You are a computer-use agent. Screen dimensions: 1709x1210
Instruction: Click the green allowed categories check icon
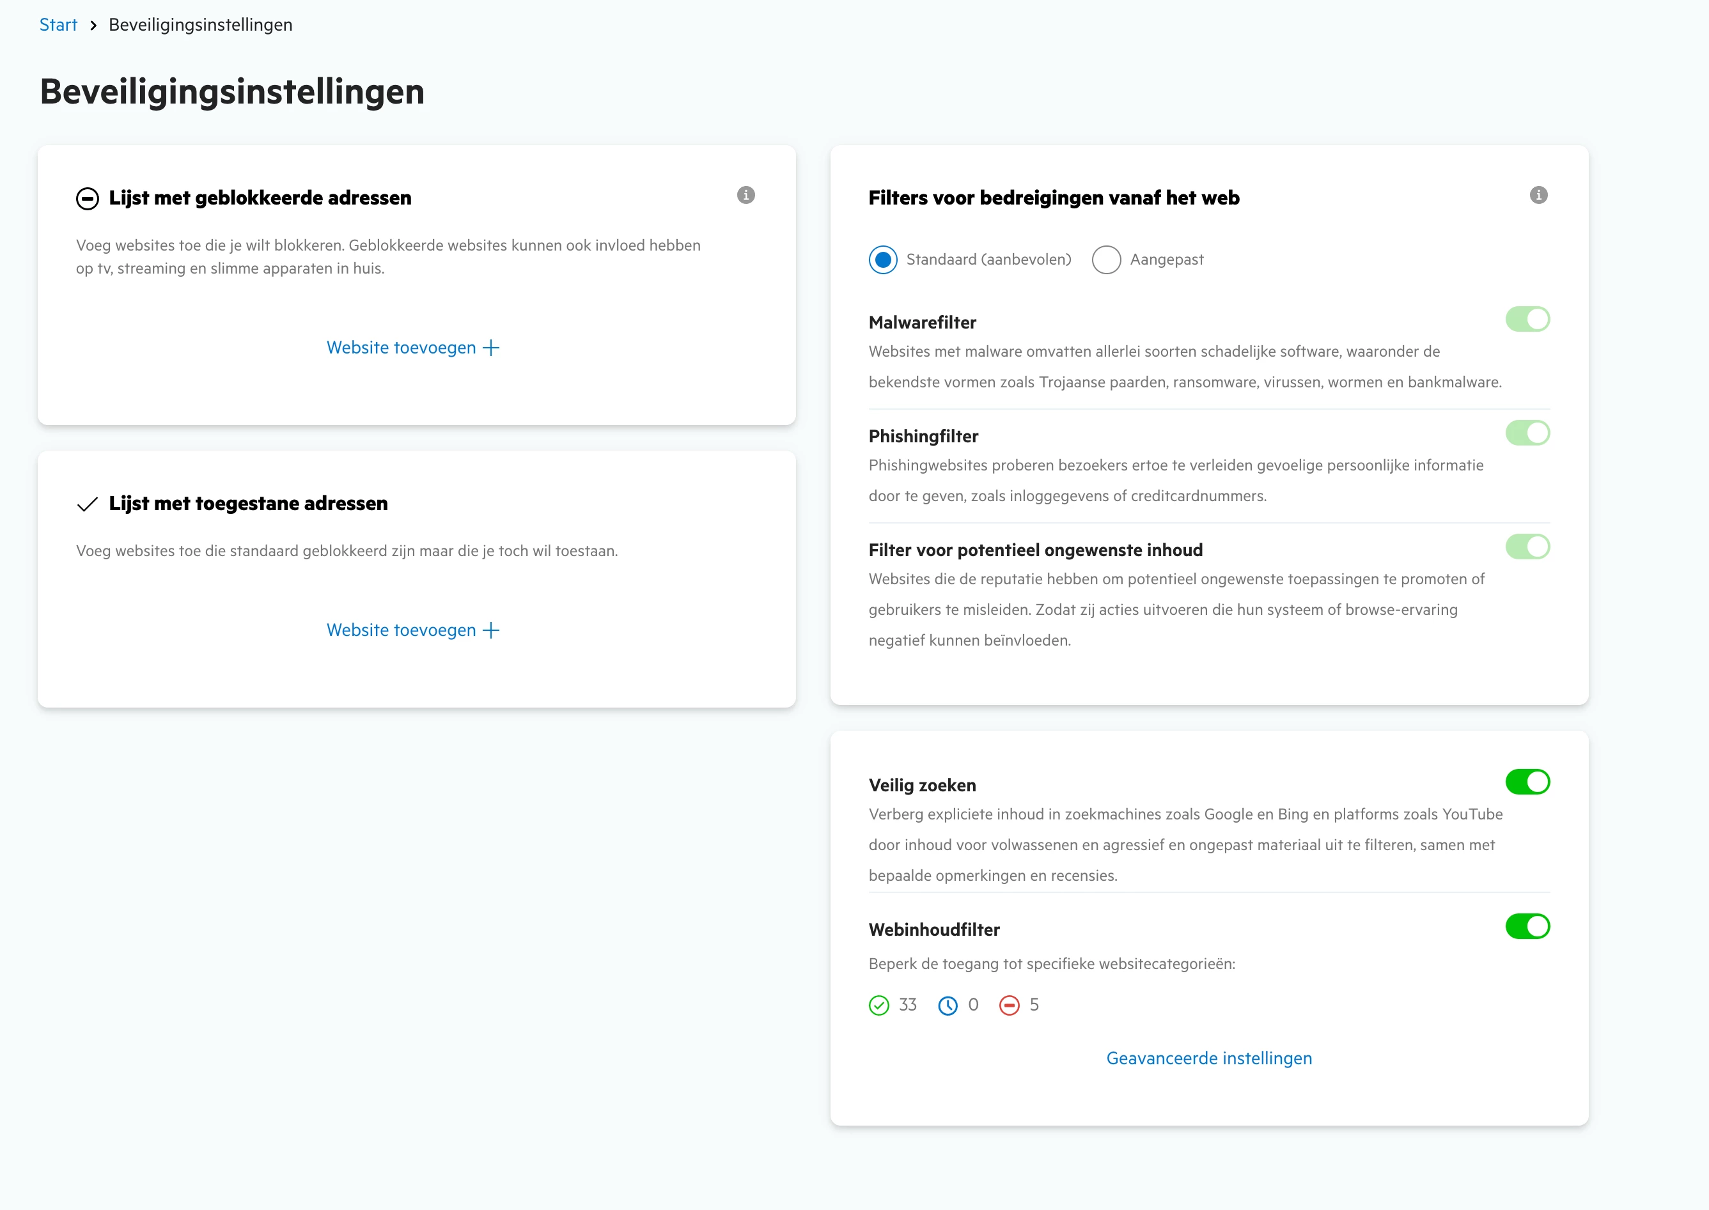[878, 1005]
